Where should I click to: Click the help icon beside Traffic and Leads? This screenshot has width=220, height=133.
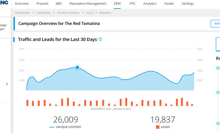coord(100,39)
